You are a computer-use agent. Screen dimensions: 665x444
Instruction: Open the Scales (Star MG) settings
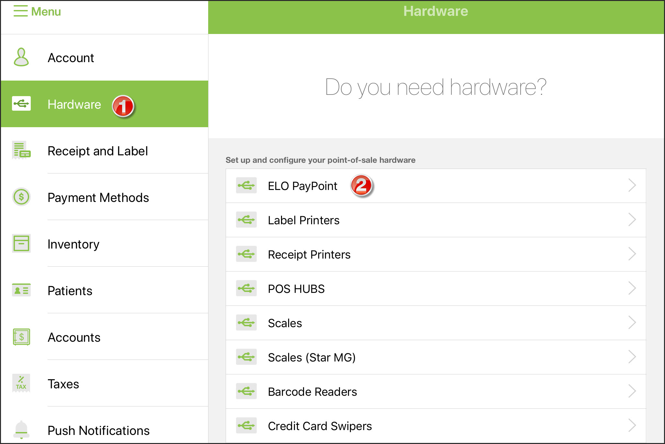coord(311,358)
